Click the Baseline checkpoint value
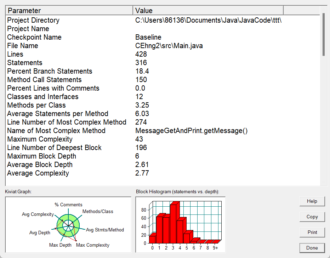 (148, 37)
